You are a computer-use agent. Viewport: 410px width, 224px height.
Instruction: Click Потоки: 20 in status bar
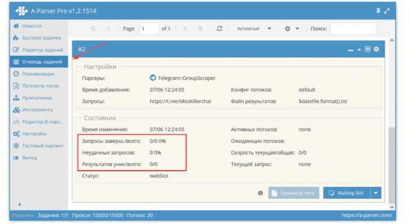coord(140,215)
